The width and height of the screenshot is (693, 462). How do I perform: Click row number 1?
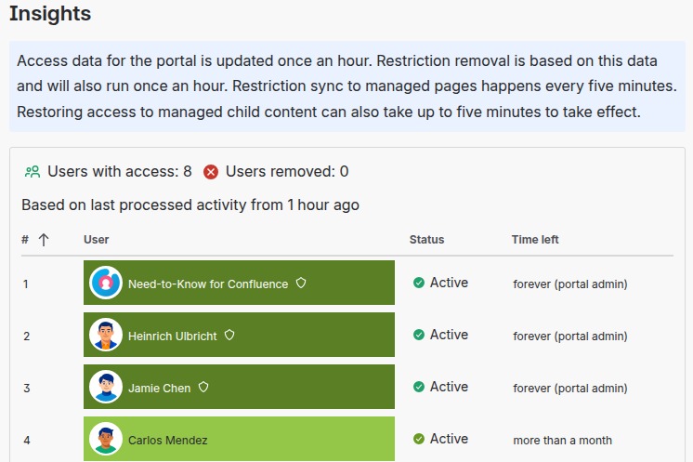click(26, 284)
